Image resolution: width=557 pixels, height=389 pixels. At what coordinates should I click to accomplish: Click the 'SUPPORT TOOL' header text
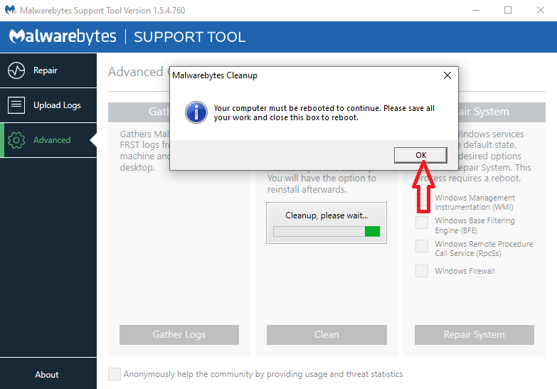coord(189,37)
